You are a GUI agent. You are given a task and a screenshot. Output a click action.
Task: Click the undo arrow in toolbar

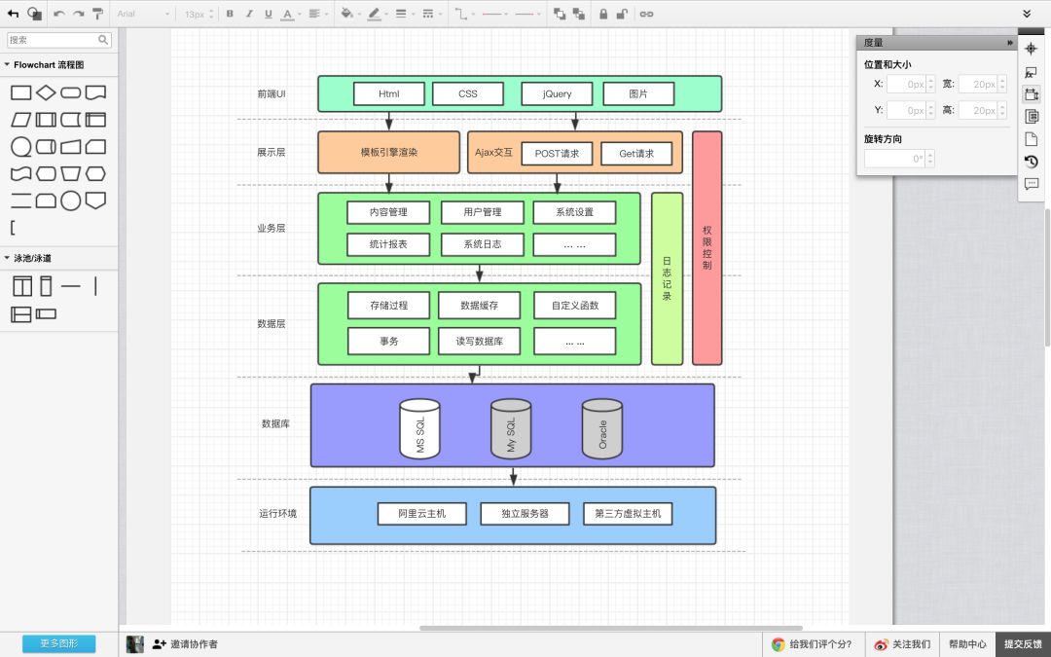59,14
